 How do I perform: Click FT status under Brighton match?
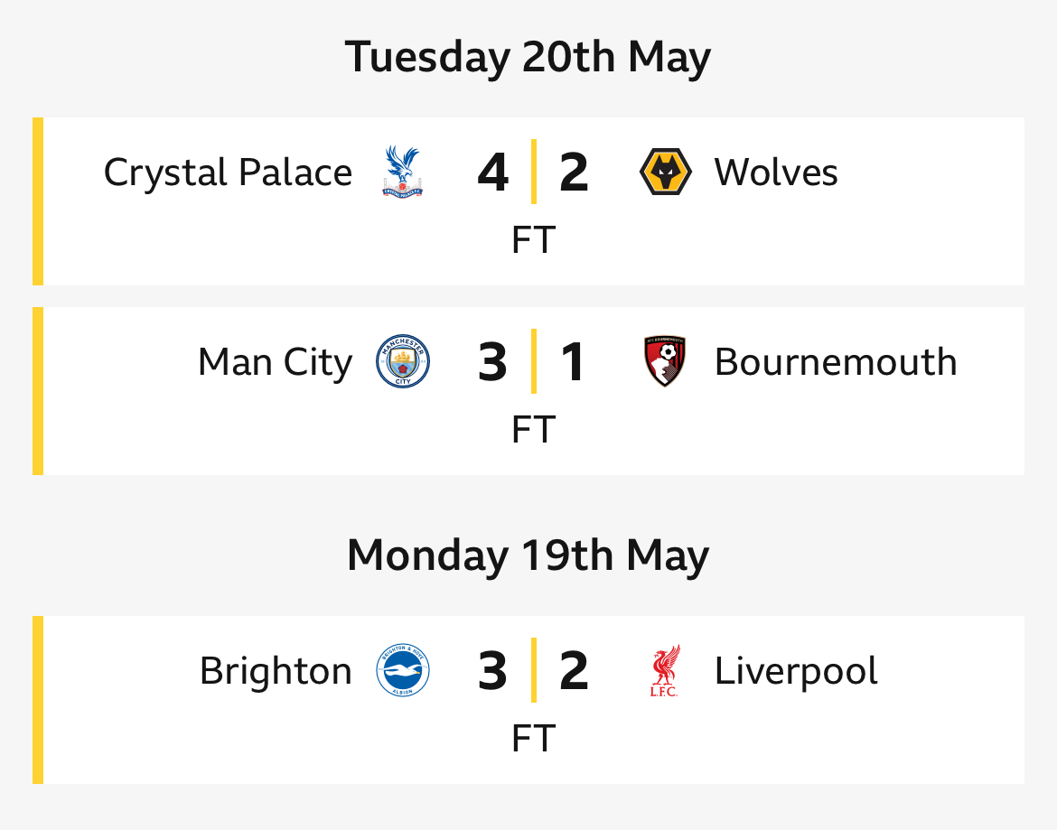click(533, 739)
